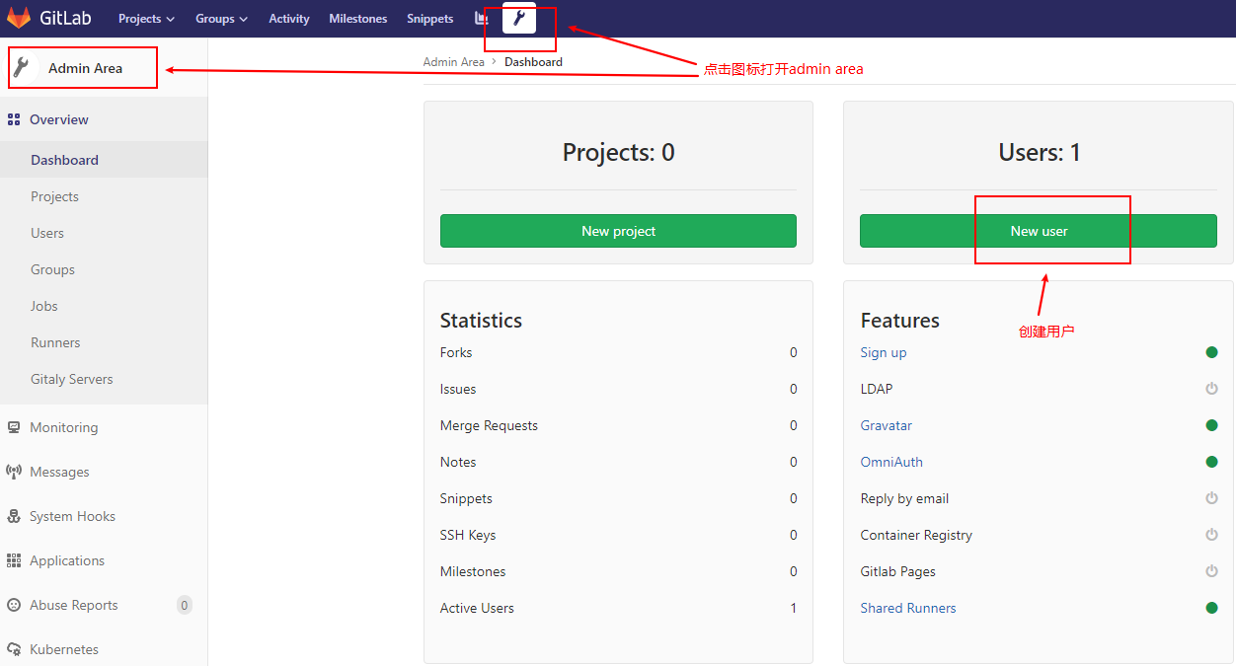1236x666 pixels.
Task: Click the chart icon beside Snippets
Action: point(482,18)
